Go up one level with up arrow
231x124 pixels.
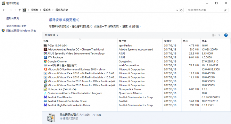(x=20, y=10)
